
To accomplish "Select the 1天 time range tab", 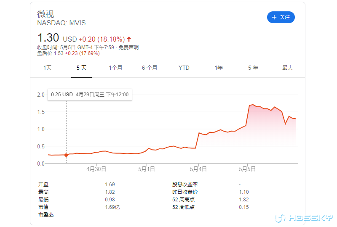I will (x=48, y=68).
